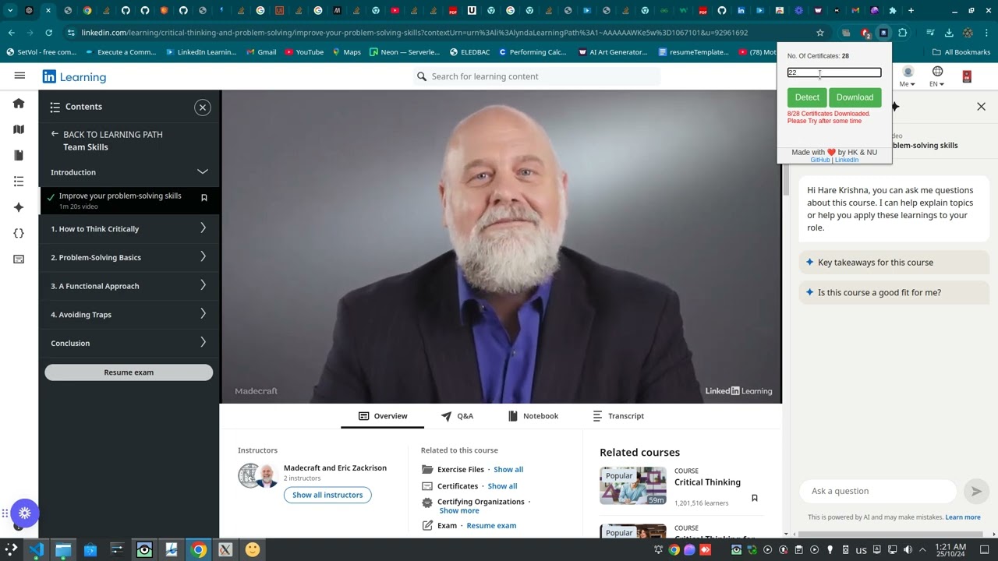Show all Exercise Files
Viewport: 998px width, 561px height.
point(508,470)
